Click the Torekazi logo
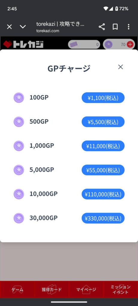The height and width of the screenshot is (306, 138). coord(23,44)
